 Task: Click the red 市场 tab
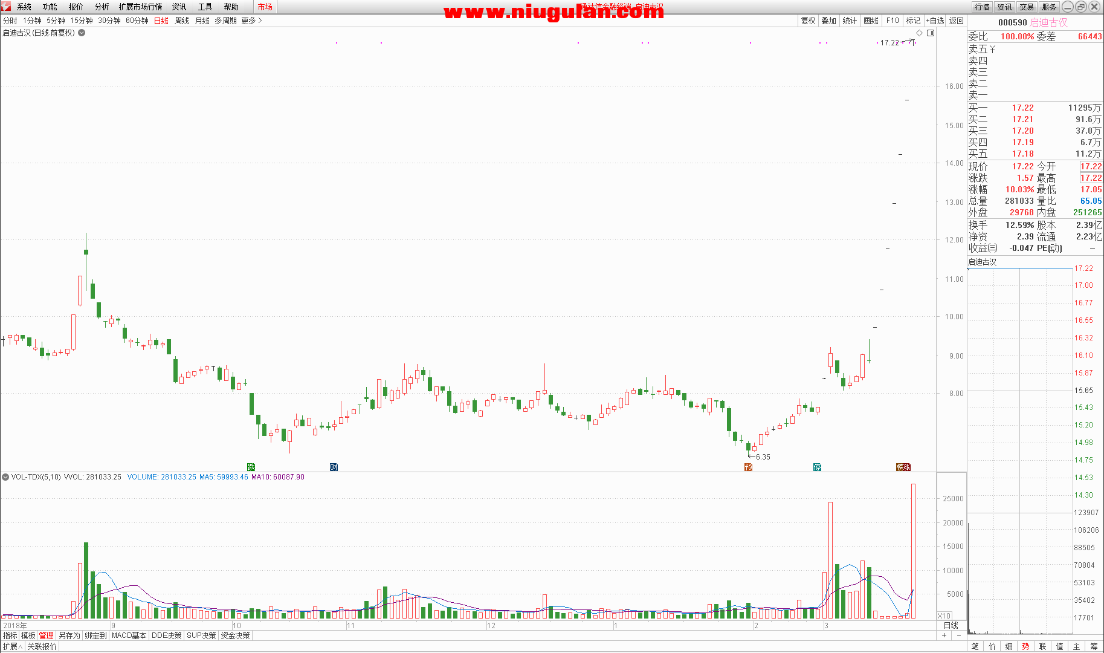coord(265,7)
